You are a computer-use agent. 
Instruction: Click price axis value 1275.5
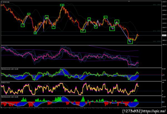point(164,10)
